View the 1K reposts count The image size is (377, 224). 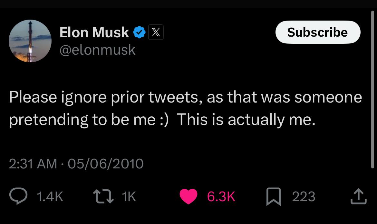(x=129, y=196)
